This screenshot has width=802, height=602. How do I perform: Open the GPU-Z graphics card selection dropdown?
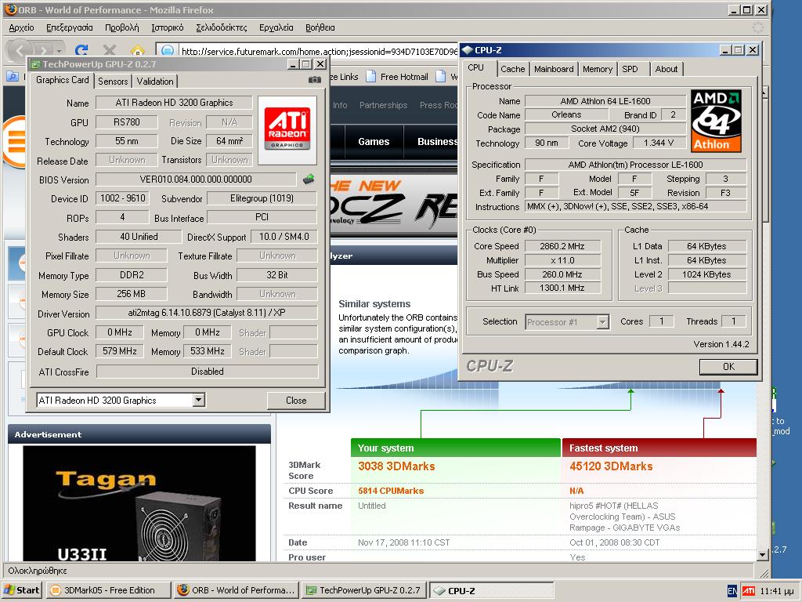tap(199, 400)
